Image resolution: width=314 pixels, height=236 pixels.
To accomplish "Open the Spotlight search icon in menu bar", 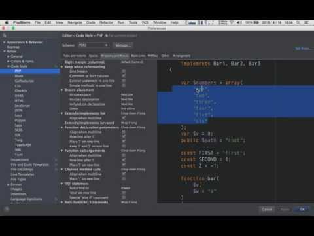I will pyautogui.click(x=298, y=22).
